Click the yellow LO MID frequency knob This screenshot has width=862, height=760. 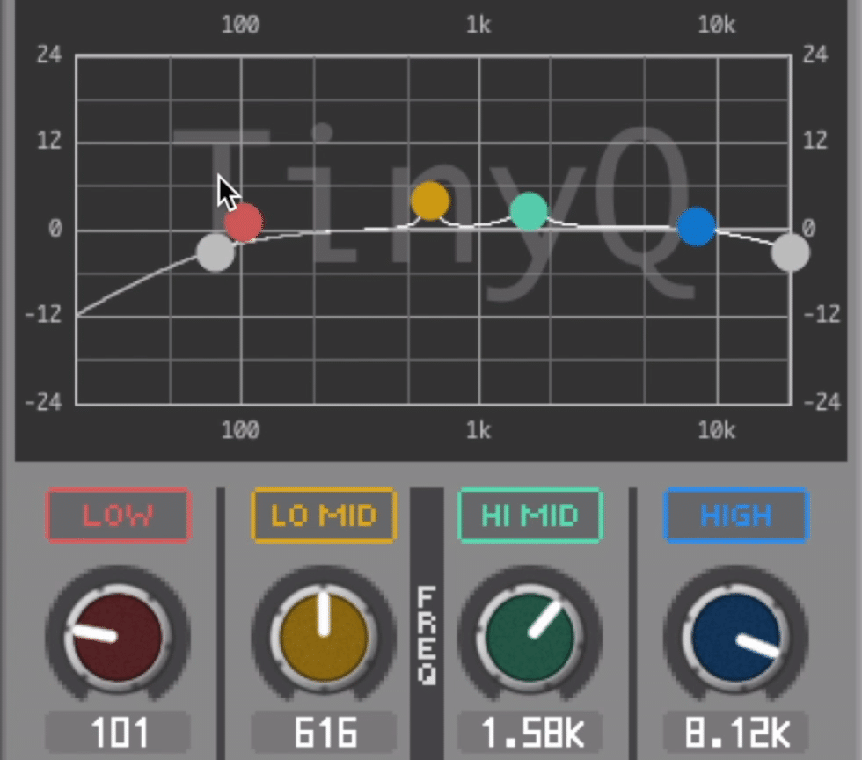(324, 638)
